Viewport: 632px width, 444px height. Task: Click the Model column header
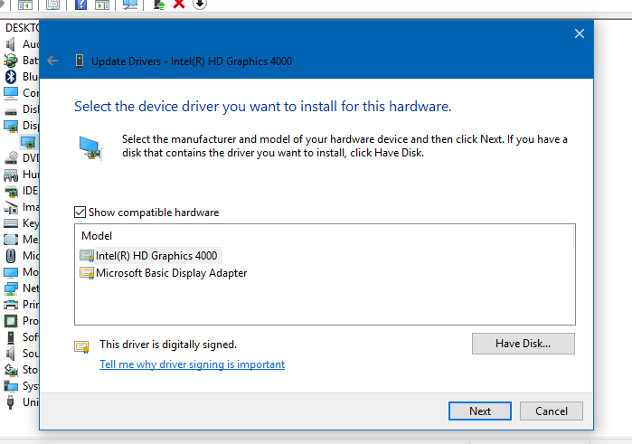click(97, 236)
